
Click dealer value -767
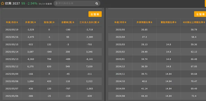[68, 89]
